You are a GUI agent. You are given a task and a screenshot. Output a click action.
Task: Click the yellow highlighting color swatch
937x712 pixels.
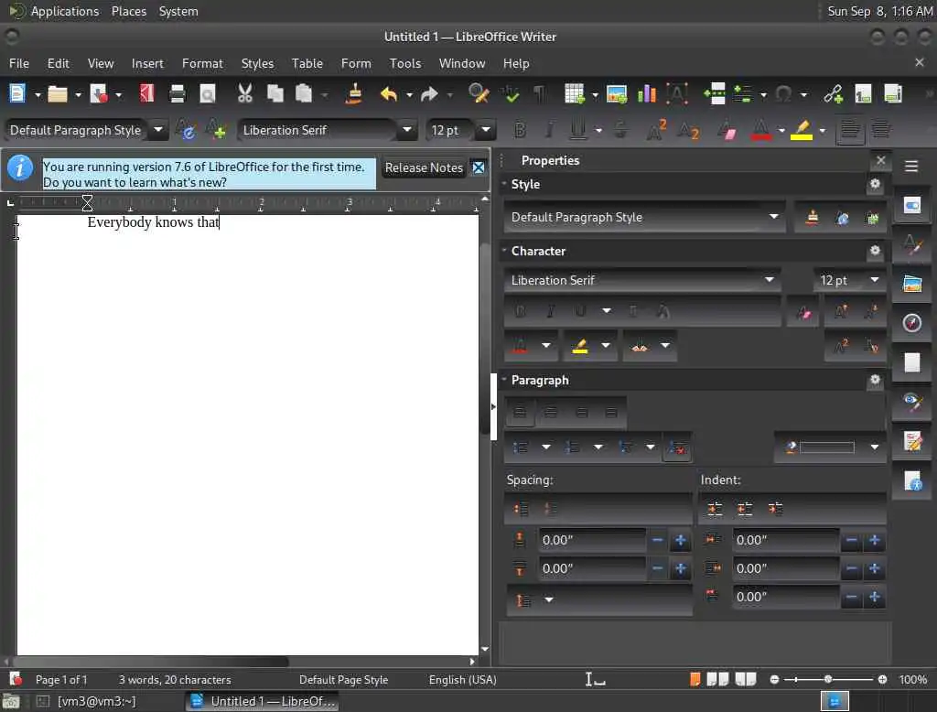[x=802, y=130]
